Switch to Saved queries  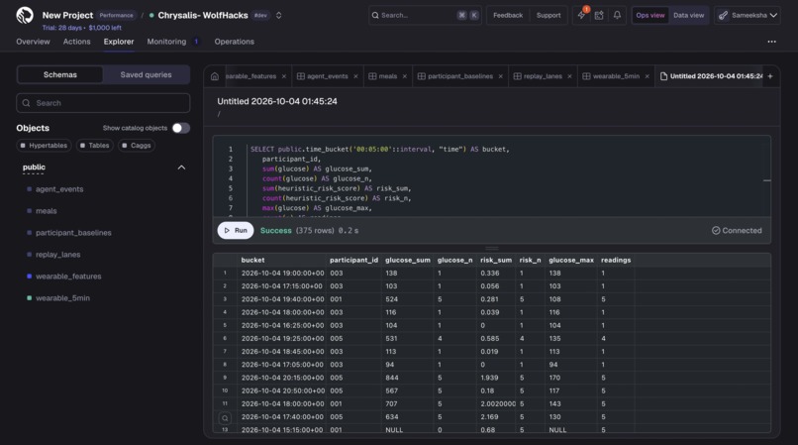(147, 74)
